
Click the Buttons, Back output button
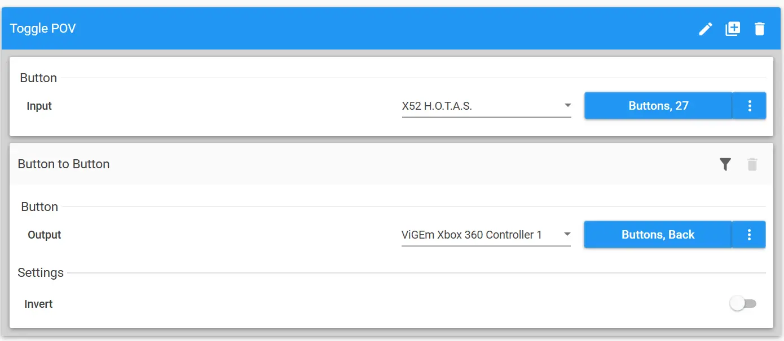[658, 235]
